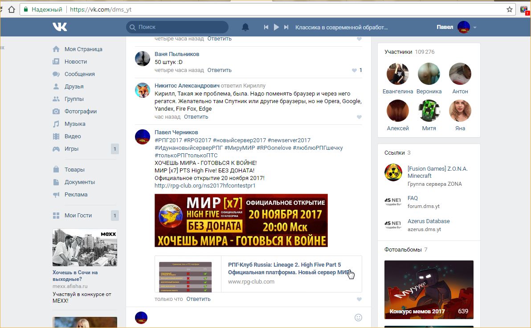Like Павел Черников's post
The height and width of the screenshot is (328, 531).
tap(359, 299)
